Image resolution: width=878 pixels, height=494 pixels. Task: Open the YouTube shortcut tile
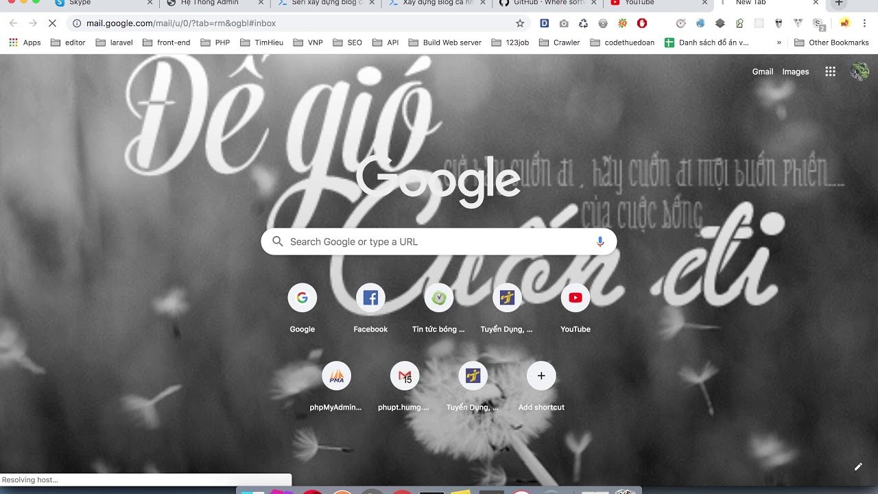(x=576, y=308)
